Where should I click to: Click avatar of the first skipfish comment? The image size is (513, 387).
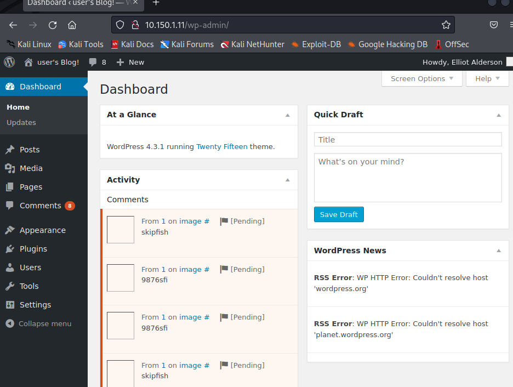121,230
